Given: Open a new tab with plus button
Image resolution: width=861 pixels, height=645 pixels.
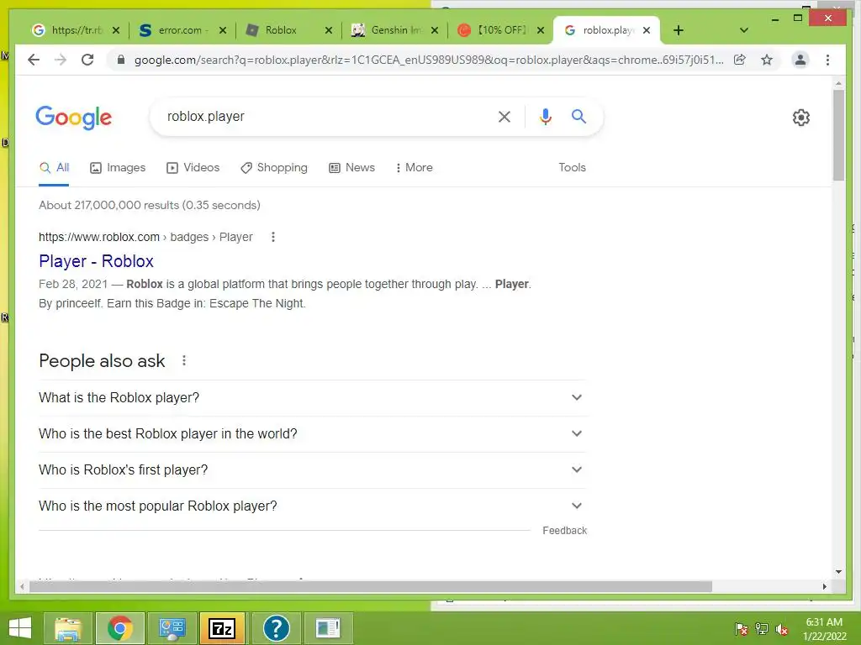Looking at the screenshot, I should click(679, 30).
